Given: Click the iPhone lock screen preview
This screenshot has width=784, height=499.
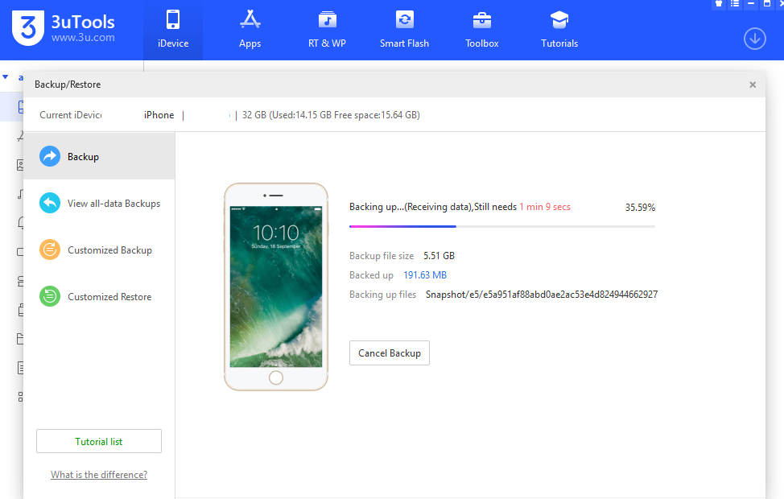Looking at the screenshot, I should click(x=276, y=287).
